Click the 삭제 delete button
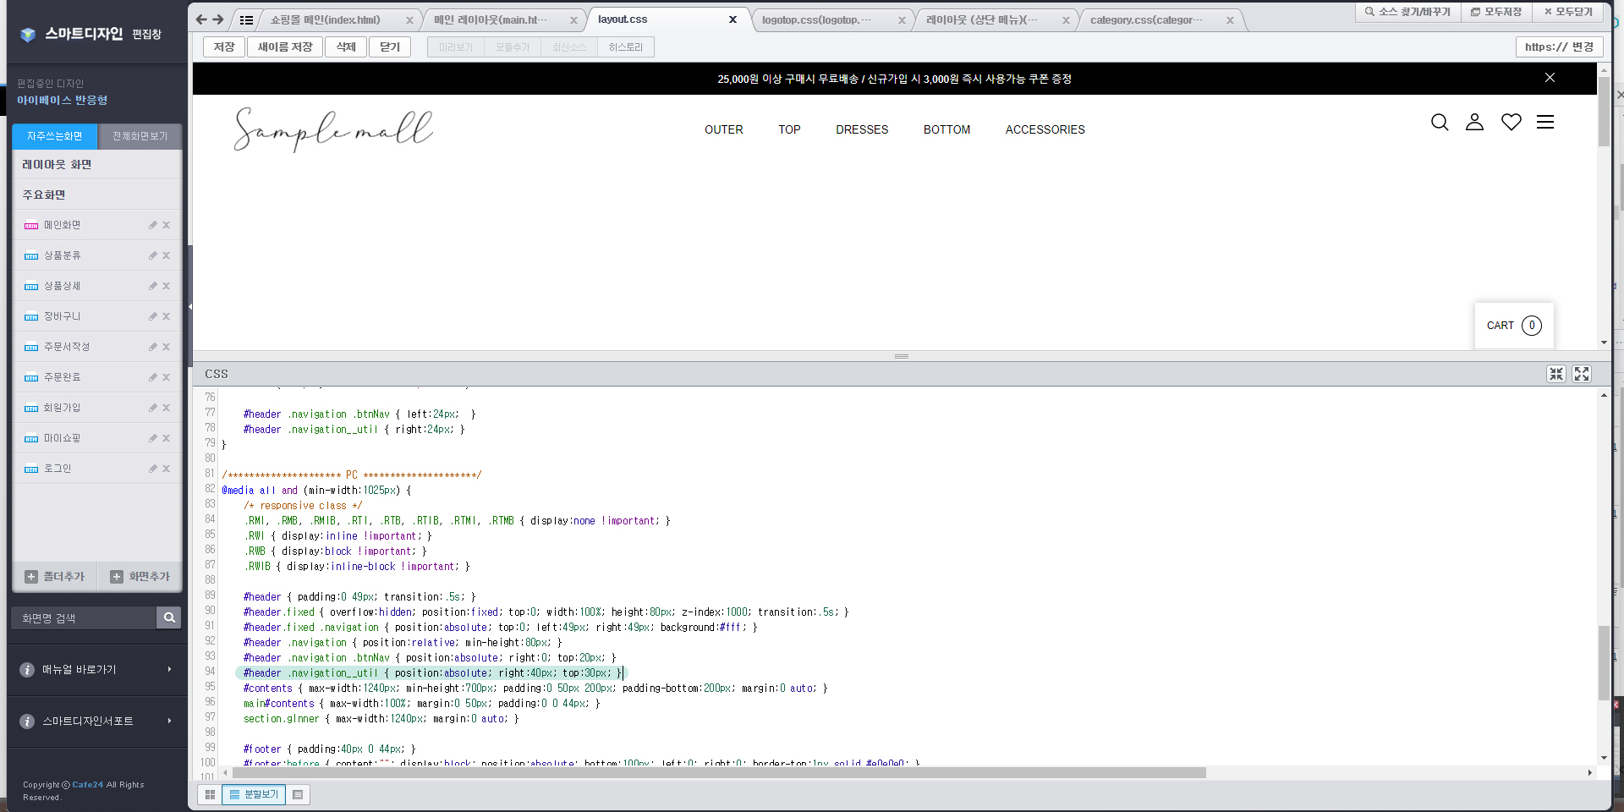The width and height of the screenshot is (1624, 812). [x=346, y=47]
